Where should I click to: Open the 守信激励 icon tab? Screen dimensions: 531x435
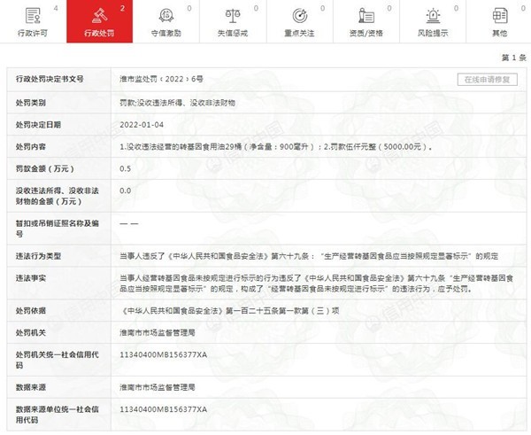[x=166, y=16]
